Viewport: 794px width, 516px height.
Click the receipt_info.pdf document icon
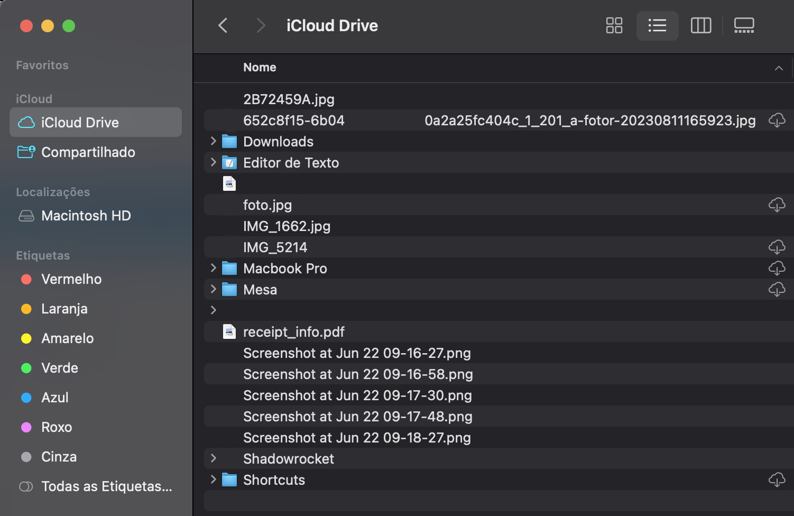click(229, 332)
